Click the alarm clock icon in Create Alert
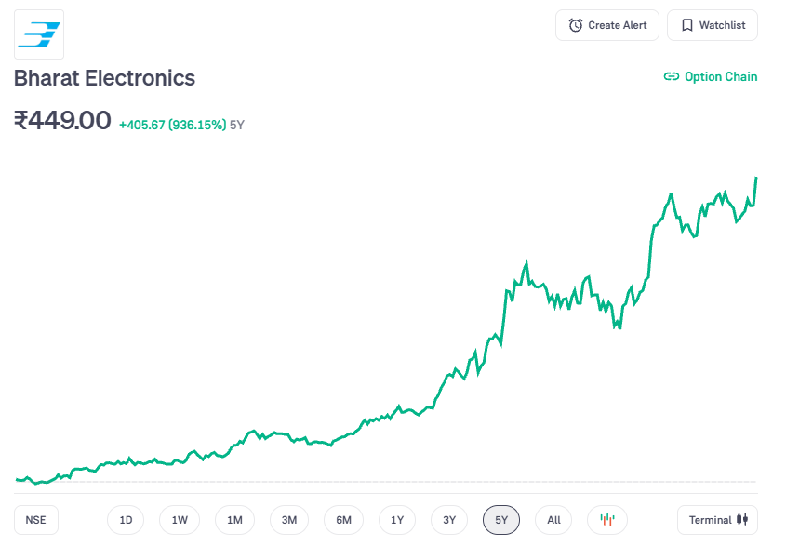Image resolution: width=786 pixels, height=546 pixels. pyautogui.click(x=576, y=25)
